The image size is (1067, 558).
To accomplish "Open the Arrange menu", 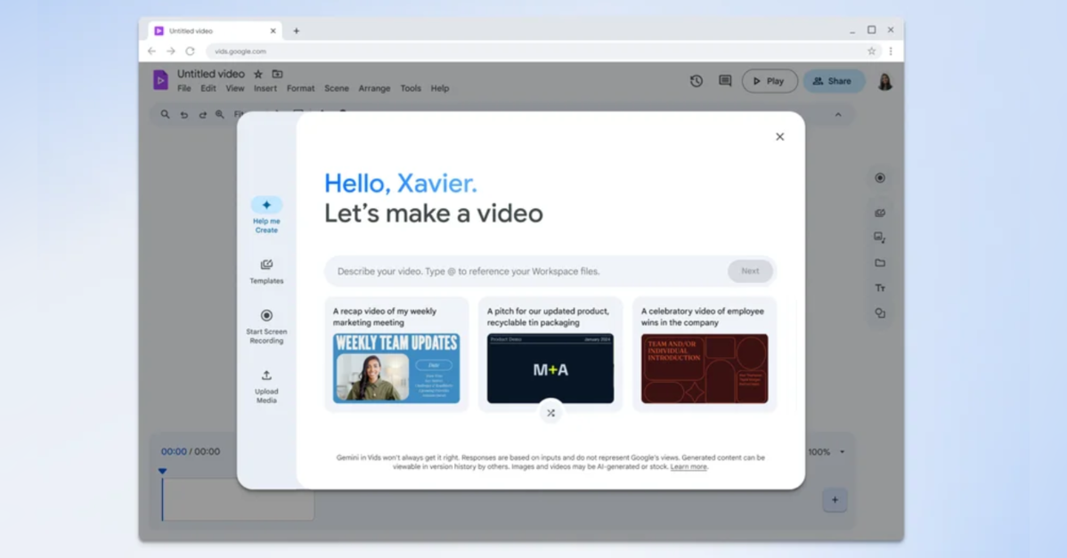I will tap(374, 89).
